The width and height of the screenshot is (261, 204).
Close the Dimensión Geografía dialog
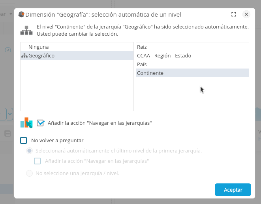(246, 14)
